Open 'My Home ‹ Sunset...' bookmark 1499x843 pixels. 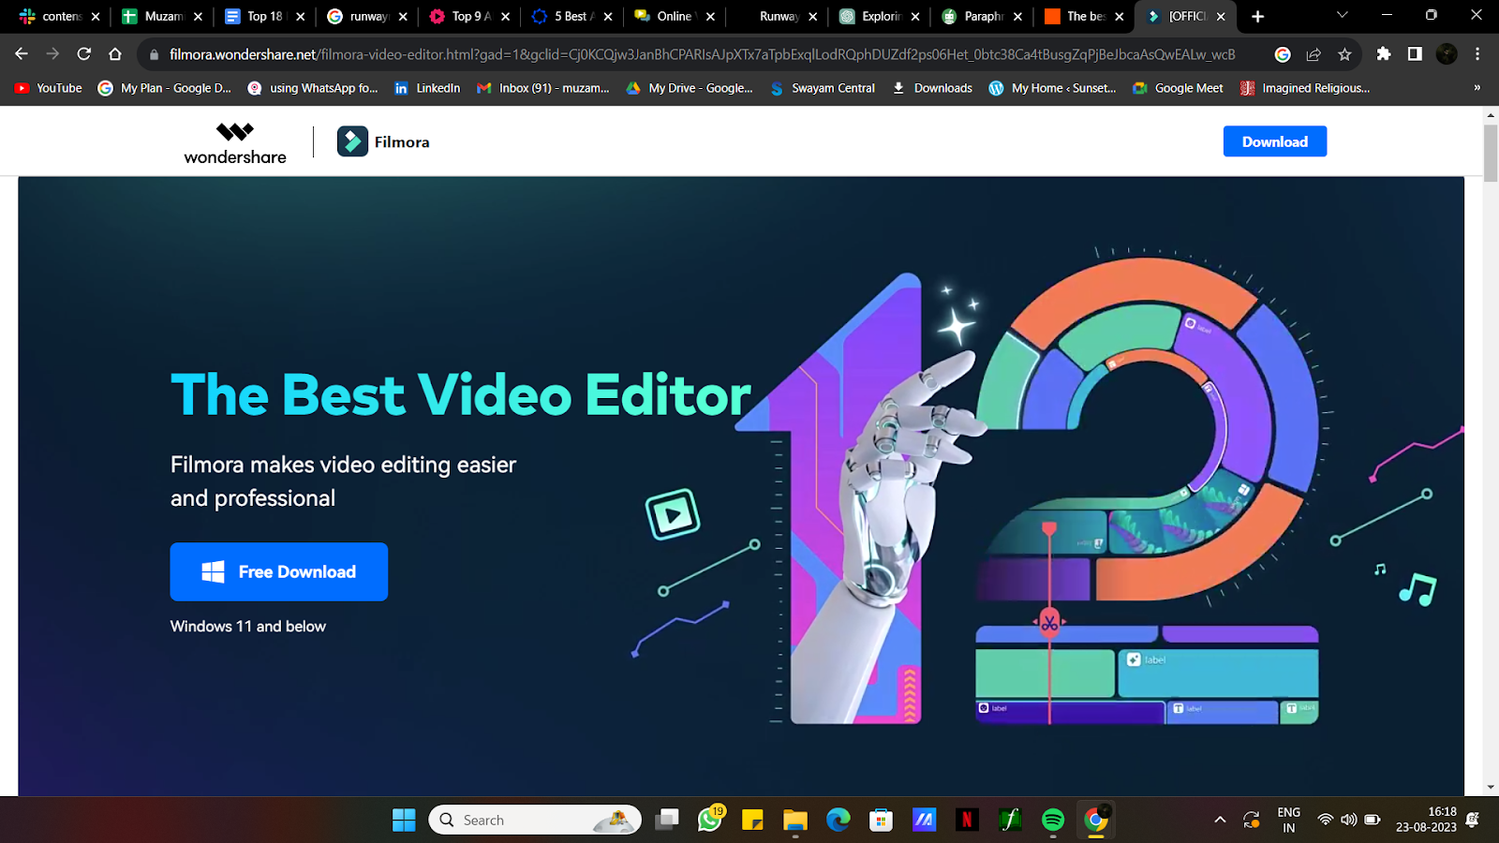(x=1053, y=88)
